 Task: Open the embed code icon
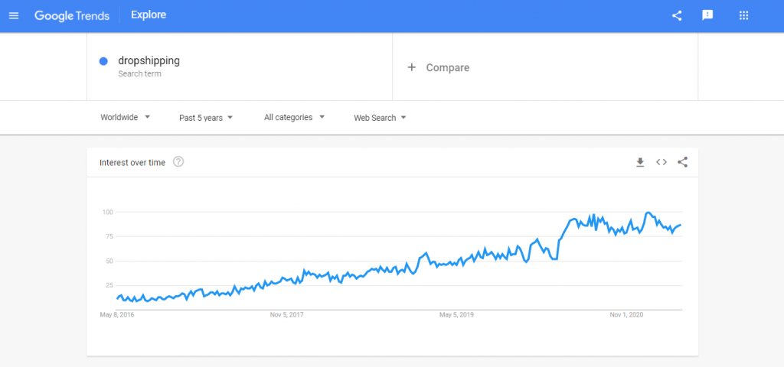(x=661, y=162)
